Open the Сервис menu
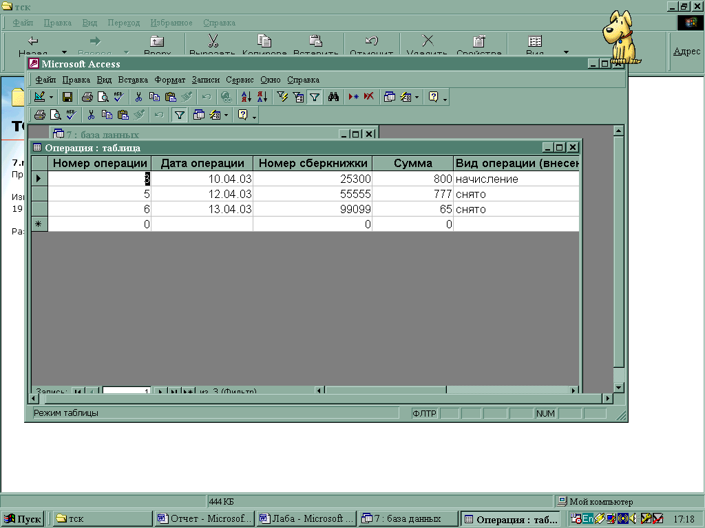This screenshot has height=528, width=705. coord(240,80)
